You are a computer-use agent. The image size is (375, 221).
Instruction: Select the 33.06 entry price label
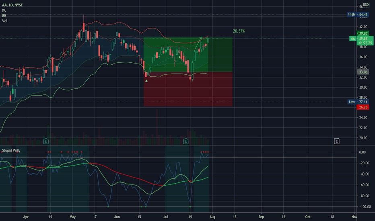(x=363, y=72)
